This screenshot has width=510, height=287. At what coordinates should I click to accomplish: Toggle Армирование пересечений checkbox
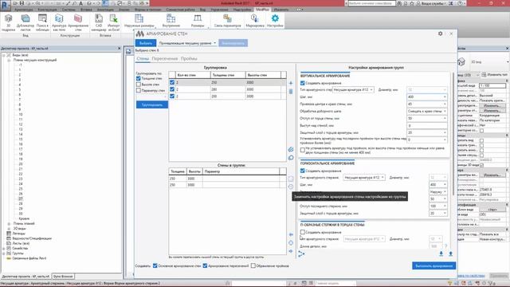(205, 265)
